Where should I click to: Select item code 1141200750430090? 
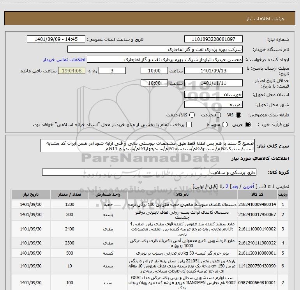(257, 266)
